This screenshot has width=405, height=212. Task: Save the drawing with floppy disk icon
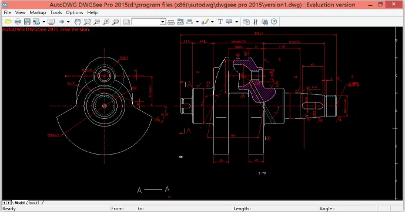click(x=27, y=22)
